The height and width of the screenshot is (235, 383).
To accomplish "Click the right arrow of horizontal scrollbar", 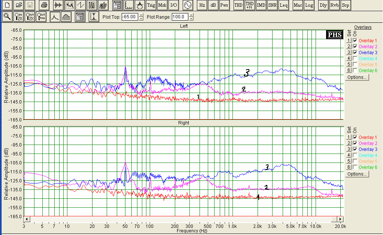I will pos(340,219).
